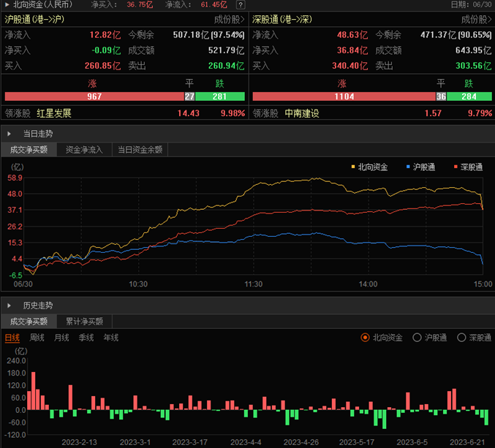Collapse the 当日走势 section arrow
This screenshot has height=448, width=495.
click(x=9, y=134)
